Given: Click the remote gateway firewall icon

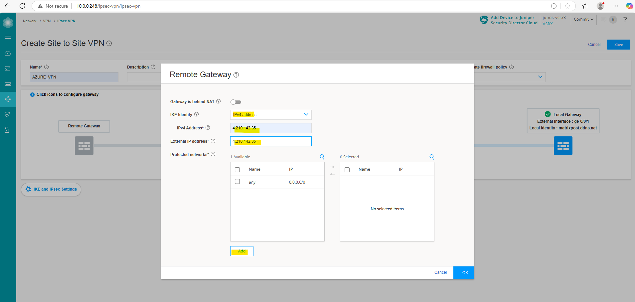Looking at the screenshot, I should pos(84,146).
